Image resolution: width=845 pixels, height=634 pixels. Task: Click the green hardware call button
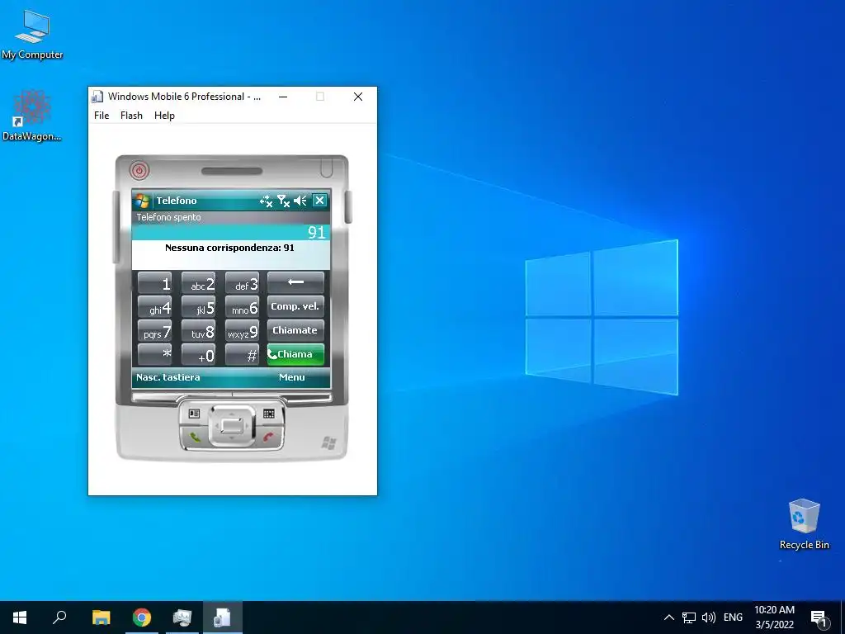(195, 437)
